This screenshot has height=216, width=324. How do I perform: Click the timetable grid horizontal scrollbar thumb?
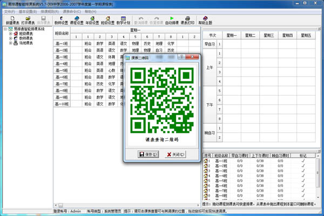pos(60,205)
